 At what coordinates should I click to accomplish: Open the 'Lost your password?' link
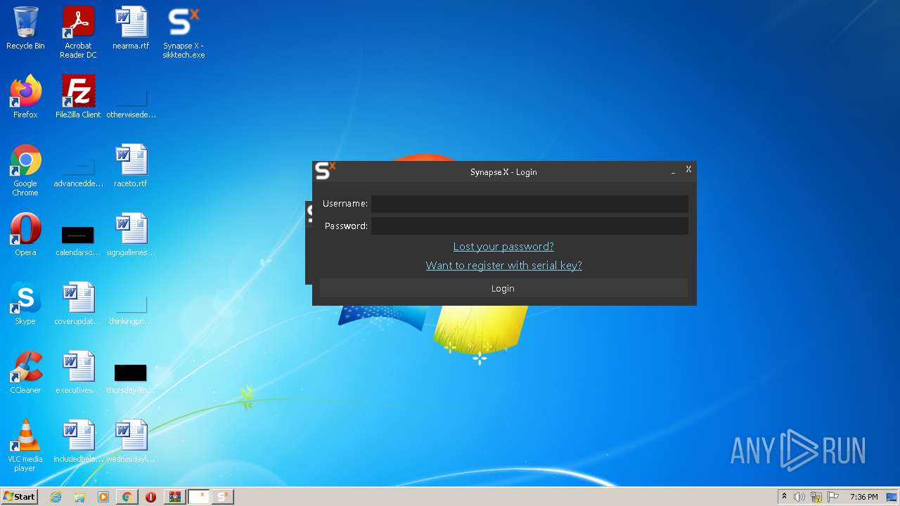[503, 247]
